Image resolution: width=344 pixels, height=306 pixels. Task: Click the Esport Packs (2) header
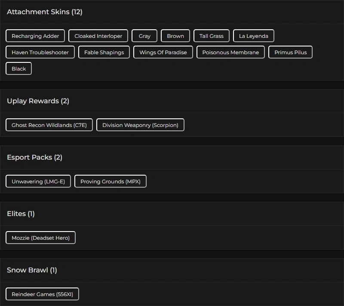point(34,158)
